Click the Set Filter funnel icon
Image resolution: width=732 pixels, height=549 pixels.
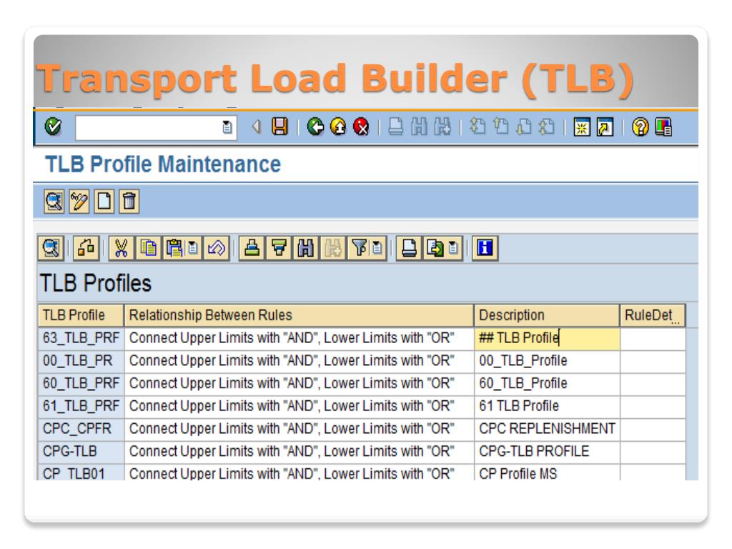pyautogui.click(x=359, y=248)
